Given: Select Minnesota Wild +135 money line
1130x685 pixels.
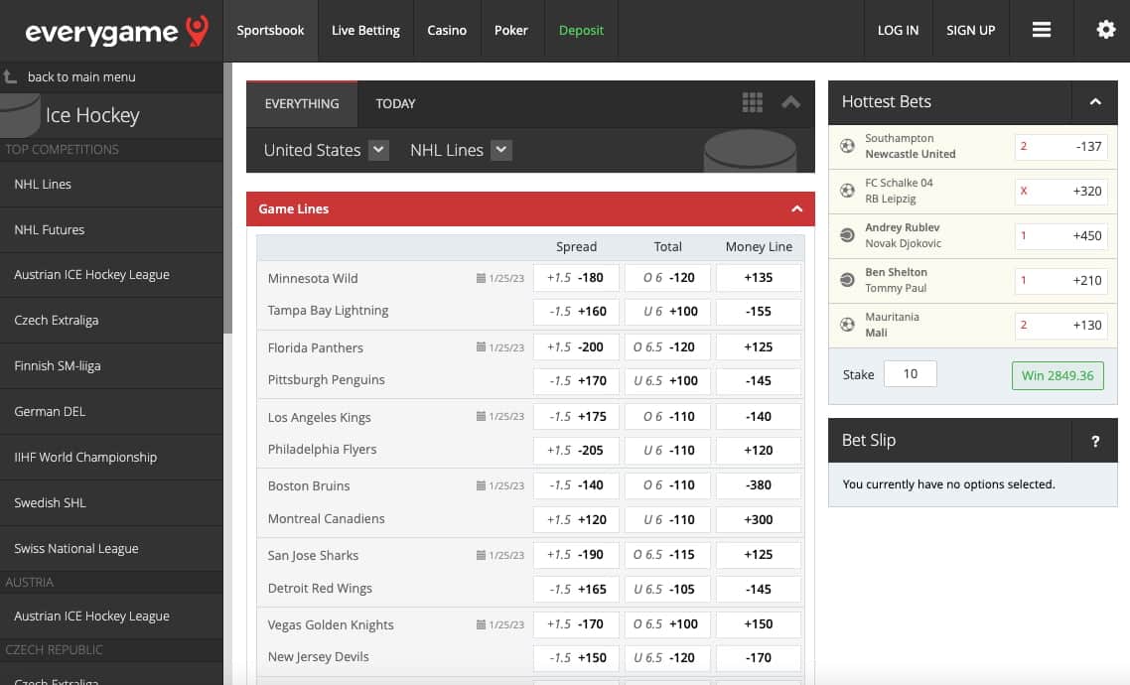Looking at the screenshot, I should (759, 277).
